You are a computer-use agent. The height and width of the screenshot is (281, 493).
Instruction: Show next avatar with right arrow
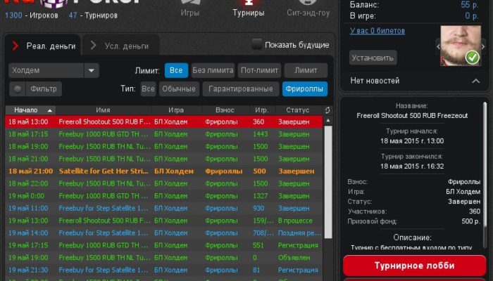pyautogui.click(x=484, y=45)
